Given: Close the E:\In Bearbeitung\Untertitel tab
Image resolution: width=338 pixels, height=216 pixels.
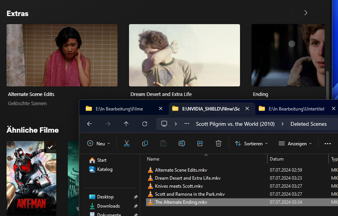Looking at the screenshot, I should pyautogui.click(x=333, y=109).
